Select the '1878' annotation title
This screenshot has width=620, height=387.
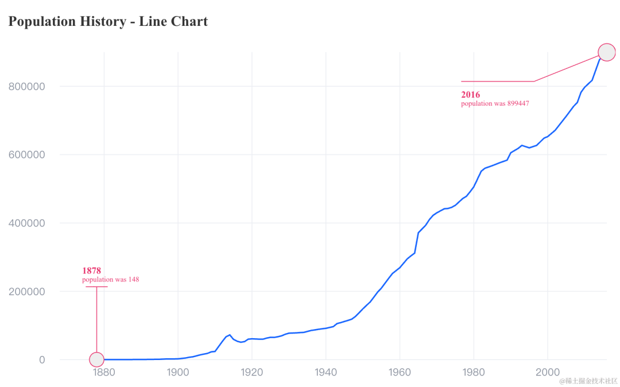point(91,271)
